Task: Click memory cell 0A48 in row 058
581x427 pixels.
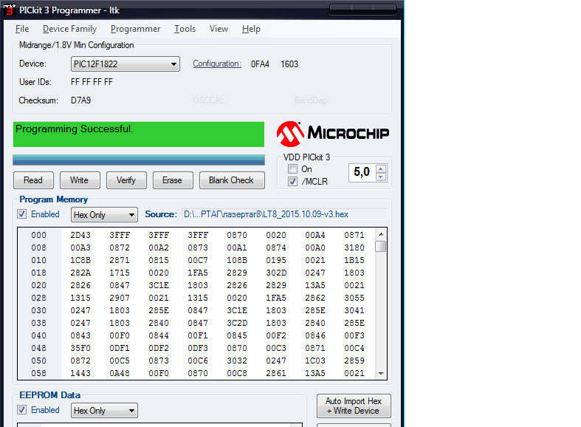Action: 120,373
